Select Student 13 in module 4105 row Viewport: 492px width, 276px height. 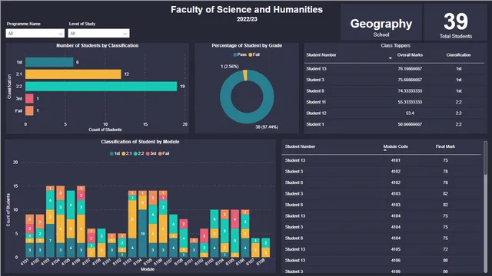[x=295, y=249]
